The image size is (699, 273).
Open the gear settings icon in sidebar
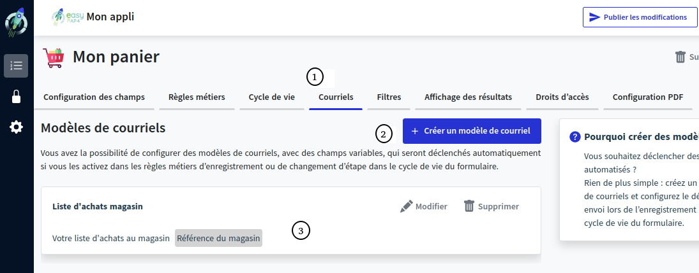[x=16, y=127]
